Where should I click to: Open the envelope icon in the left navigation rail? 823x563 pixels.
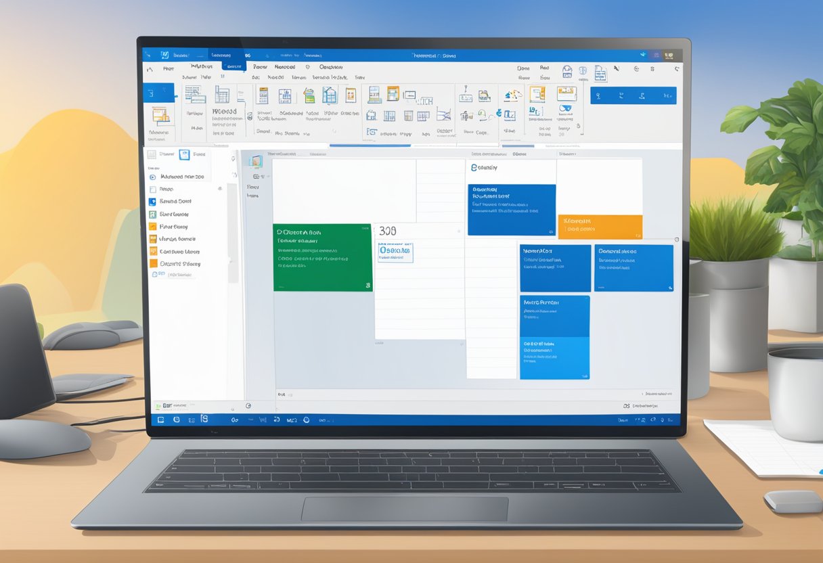point(152,189)
